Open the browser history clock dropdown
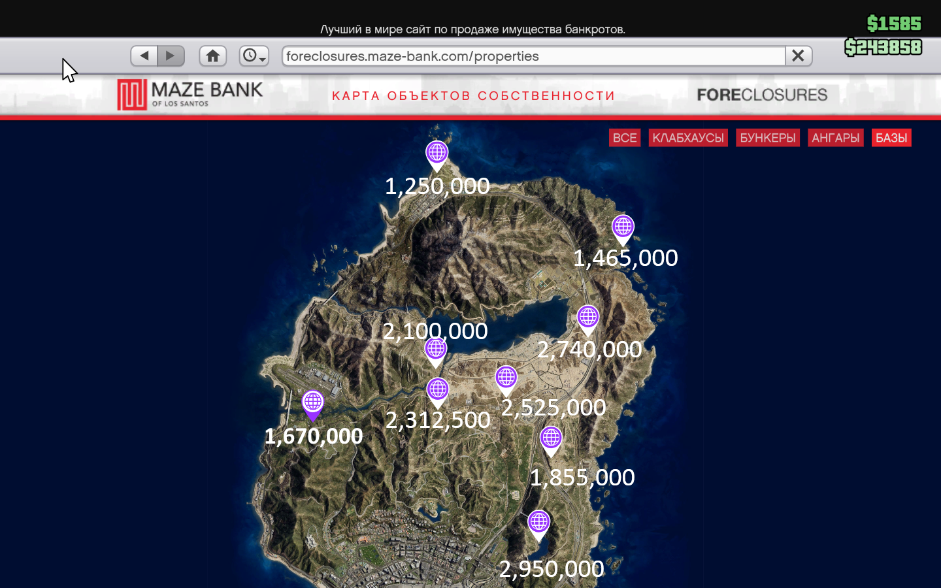941x588 pixels. coord(254,56)
